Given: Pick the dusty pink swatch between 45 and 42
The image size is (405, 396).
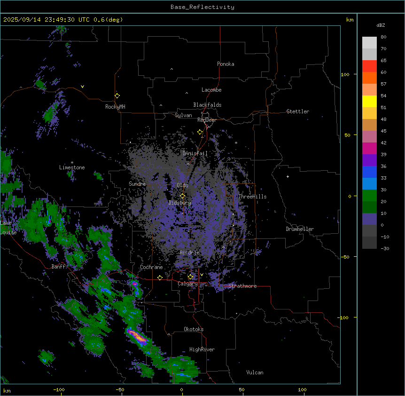Looking at the screenshot, I should pos(369,137).
